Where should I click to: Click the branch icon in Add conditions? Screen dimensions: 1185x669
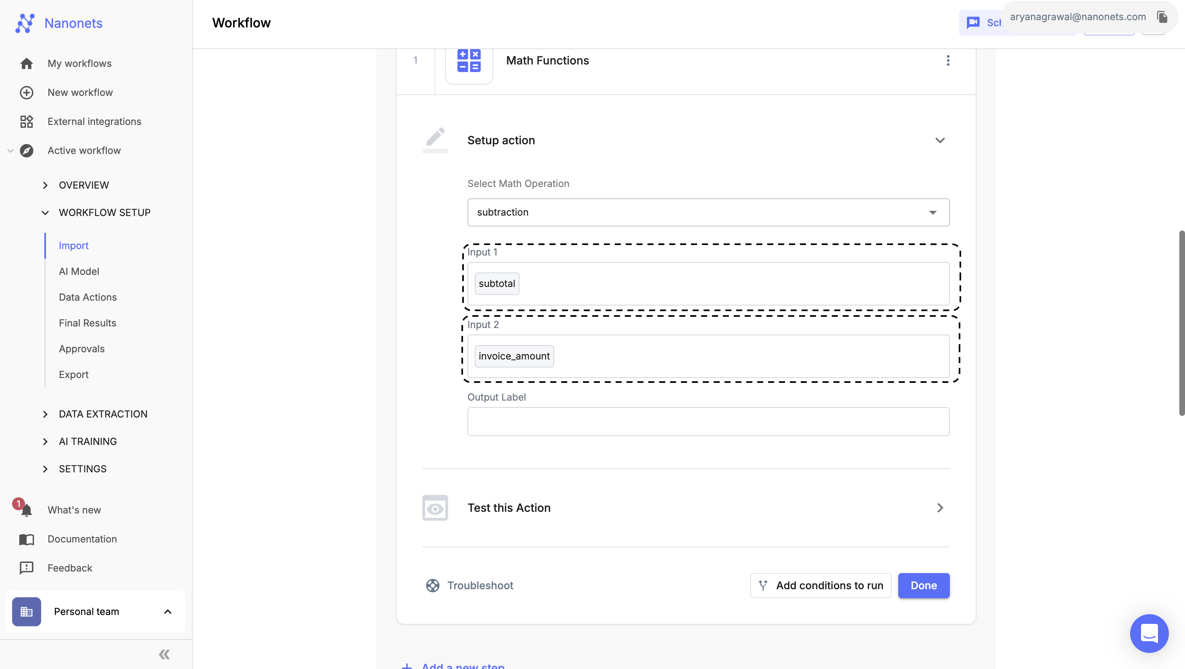click(763, 585)
